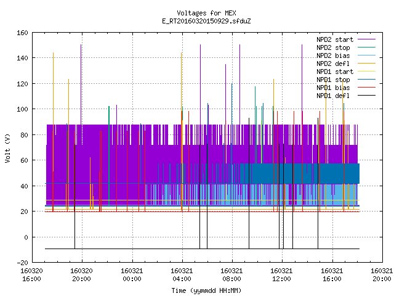
Task: Select the 'NPD2 bias' legend label
Action: (x=333, y=55)
